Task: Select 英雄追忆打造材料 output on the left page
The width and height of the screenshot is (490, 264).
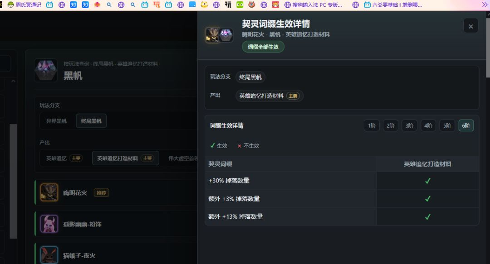Action: 125,158
